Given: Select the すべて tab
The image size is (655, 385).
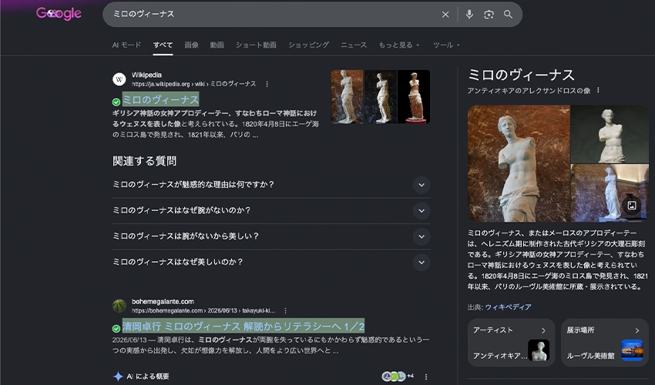Looking at the screenshot, I should tap(163, 45).
